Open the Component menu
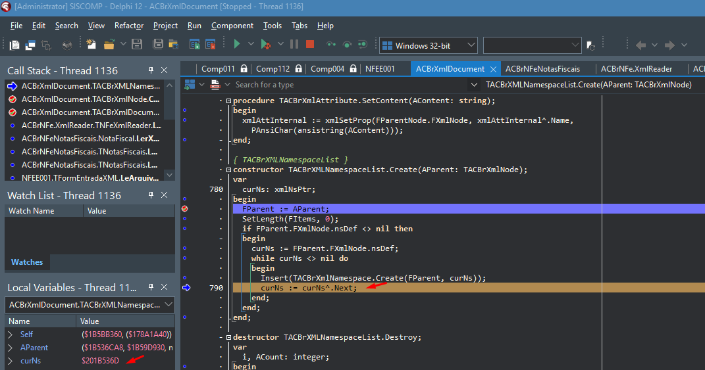The image size is (705, 370). pyautogui.click(x=232, y=26)
